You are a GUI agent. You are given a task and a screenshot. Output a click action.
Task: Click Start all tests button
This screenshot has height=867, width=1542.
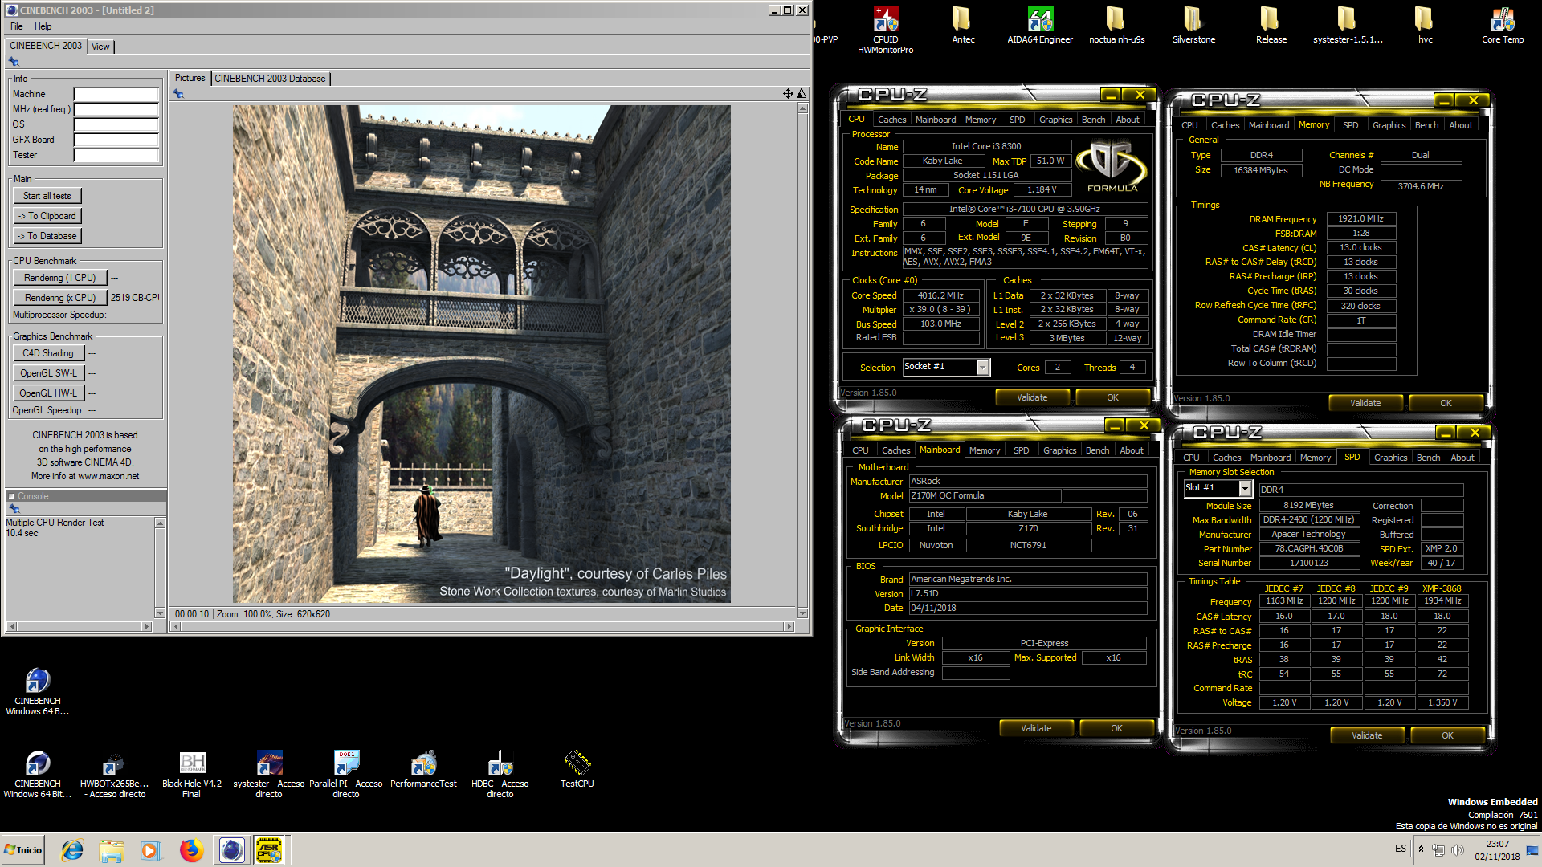point(47,196)
